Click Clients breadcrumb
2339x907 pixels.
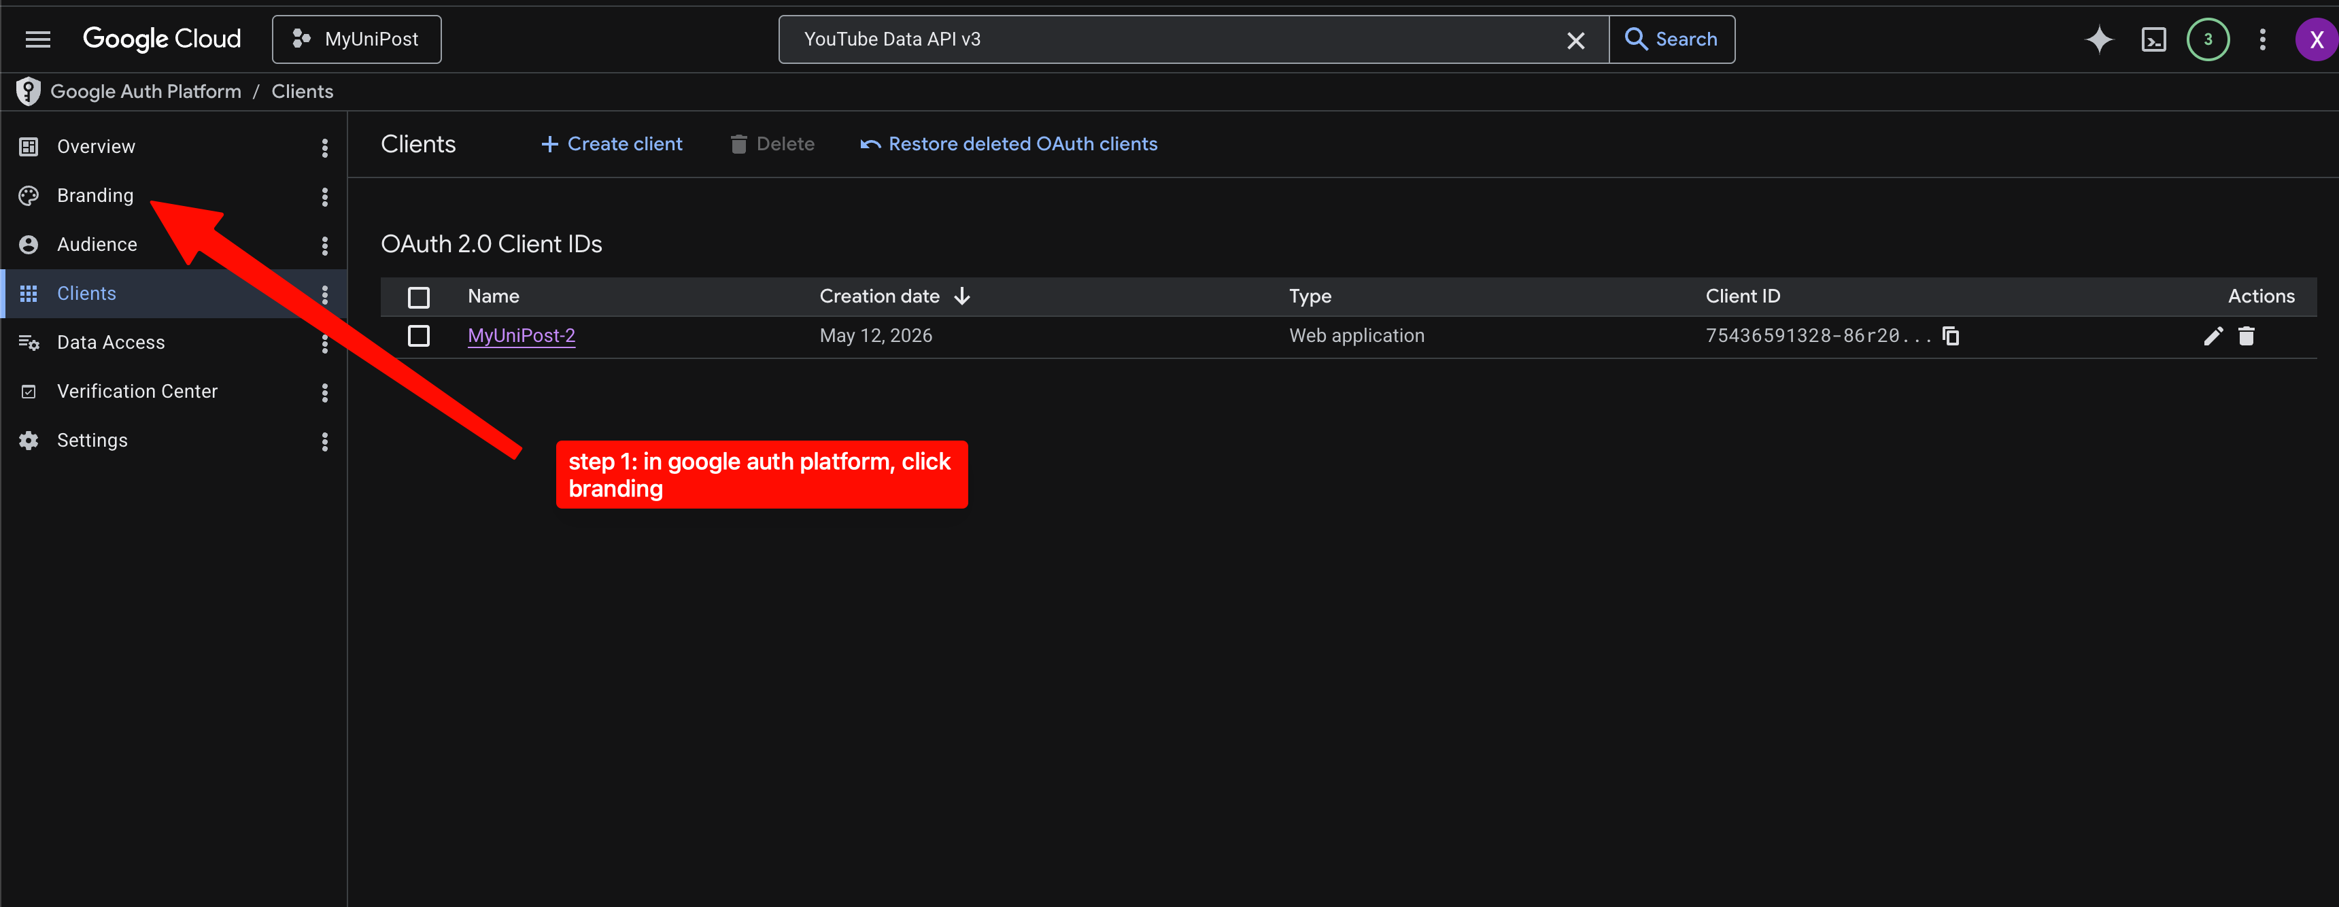(303, 92)
